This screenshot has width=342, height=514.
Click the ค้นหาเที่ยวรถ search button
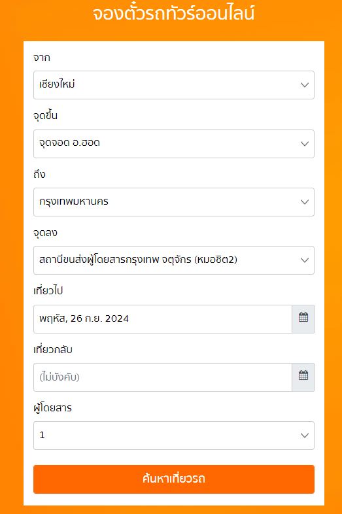[174, 479]
